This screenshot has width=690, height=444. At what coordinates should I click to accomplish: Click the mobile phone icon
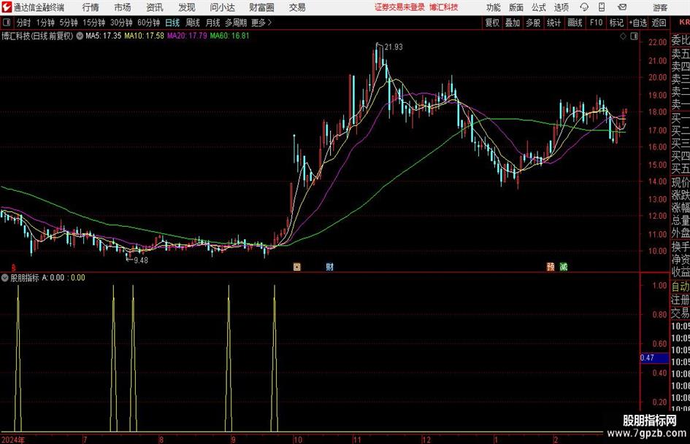pyautogui.click(x=602, y=7)
